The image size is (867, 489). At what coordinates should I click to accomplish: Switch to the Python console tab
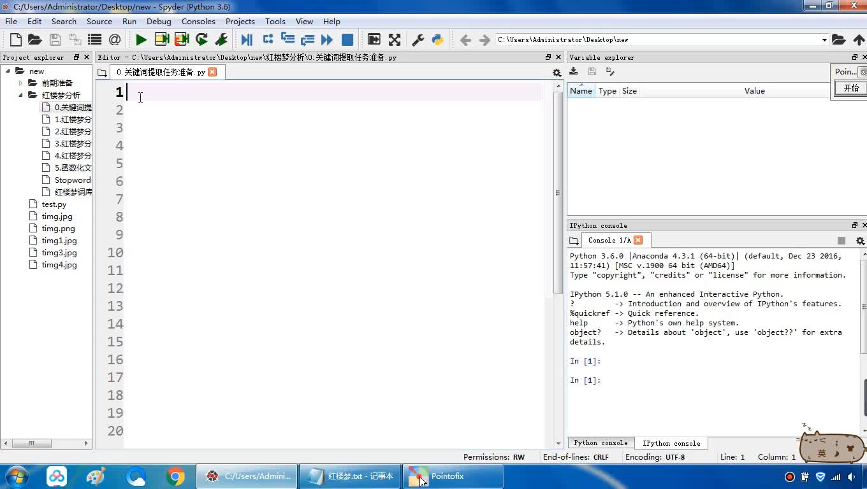tap(601, 443)
